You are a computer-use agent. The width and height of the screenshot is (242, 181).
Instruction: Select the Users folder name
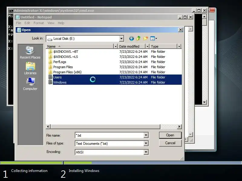click(x=57, y=77)
